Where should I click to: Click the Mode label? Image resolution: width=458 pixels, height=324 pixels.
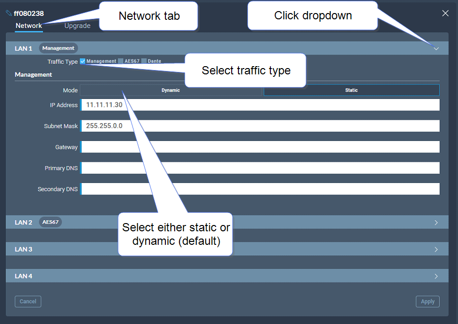pos(71,90)
